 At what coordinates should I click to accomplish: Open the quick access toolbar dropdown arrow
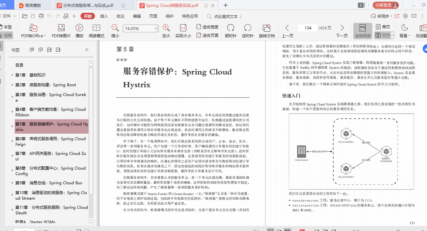[x=74, y=16]
